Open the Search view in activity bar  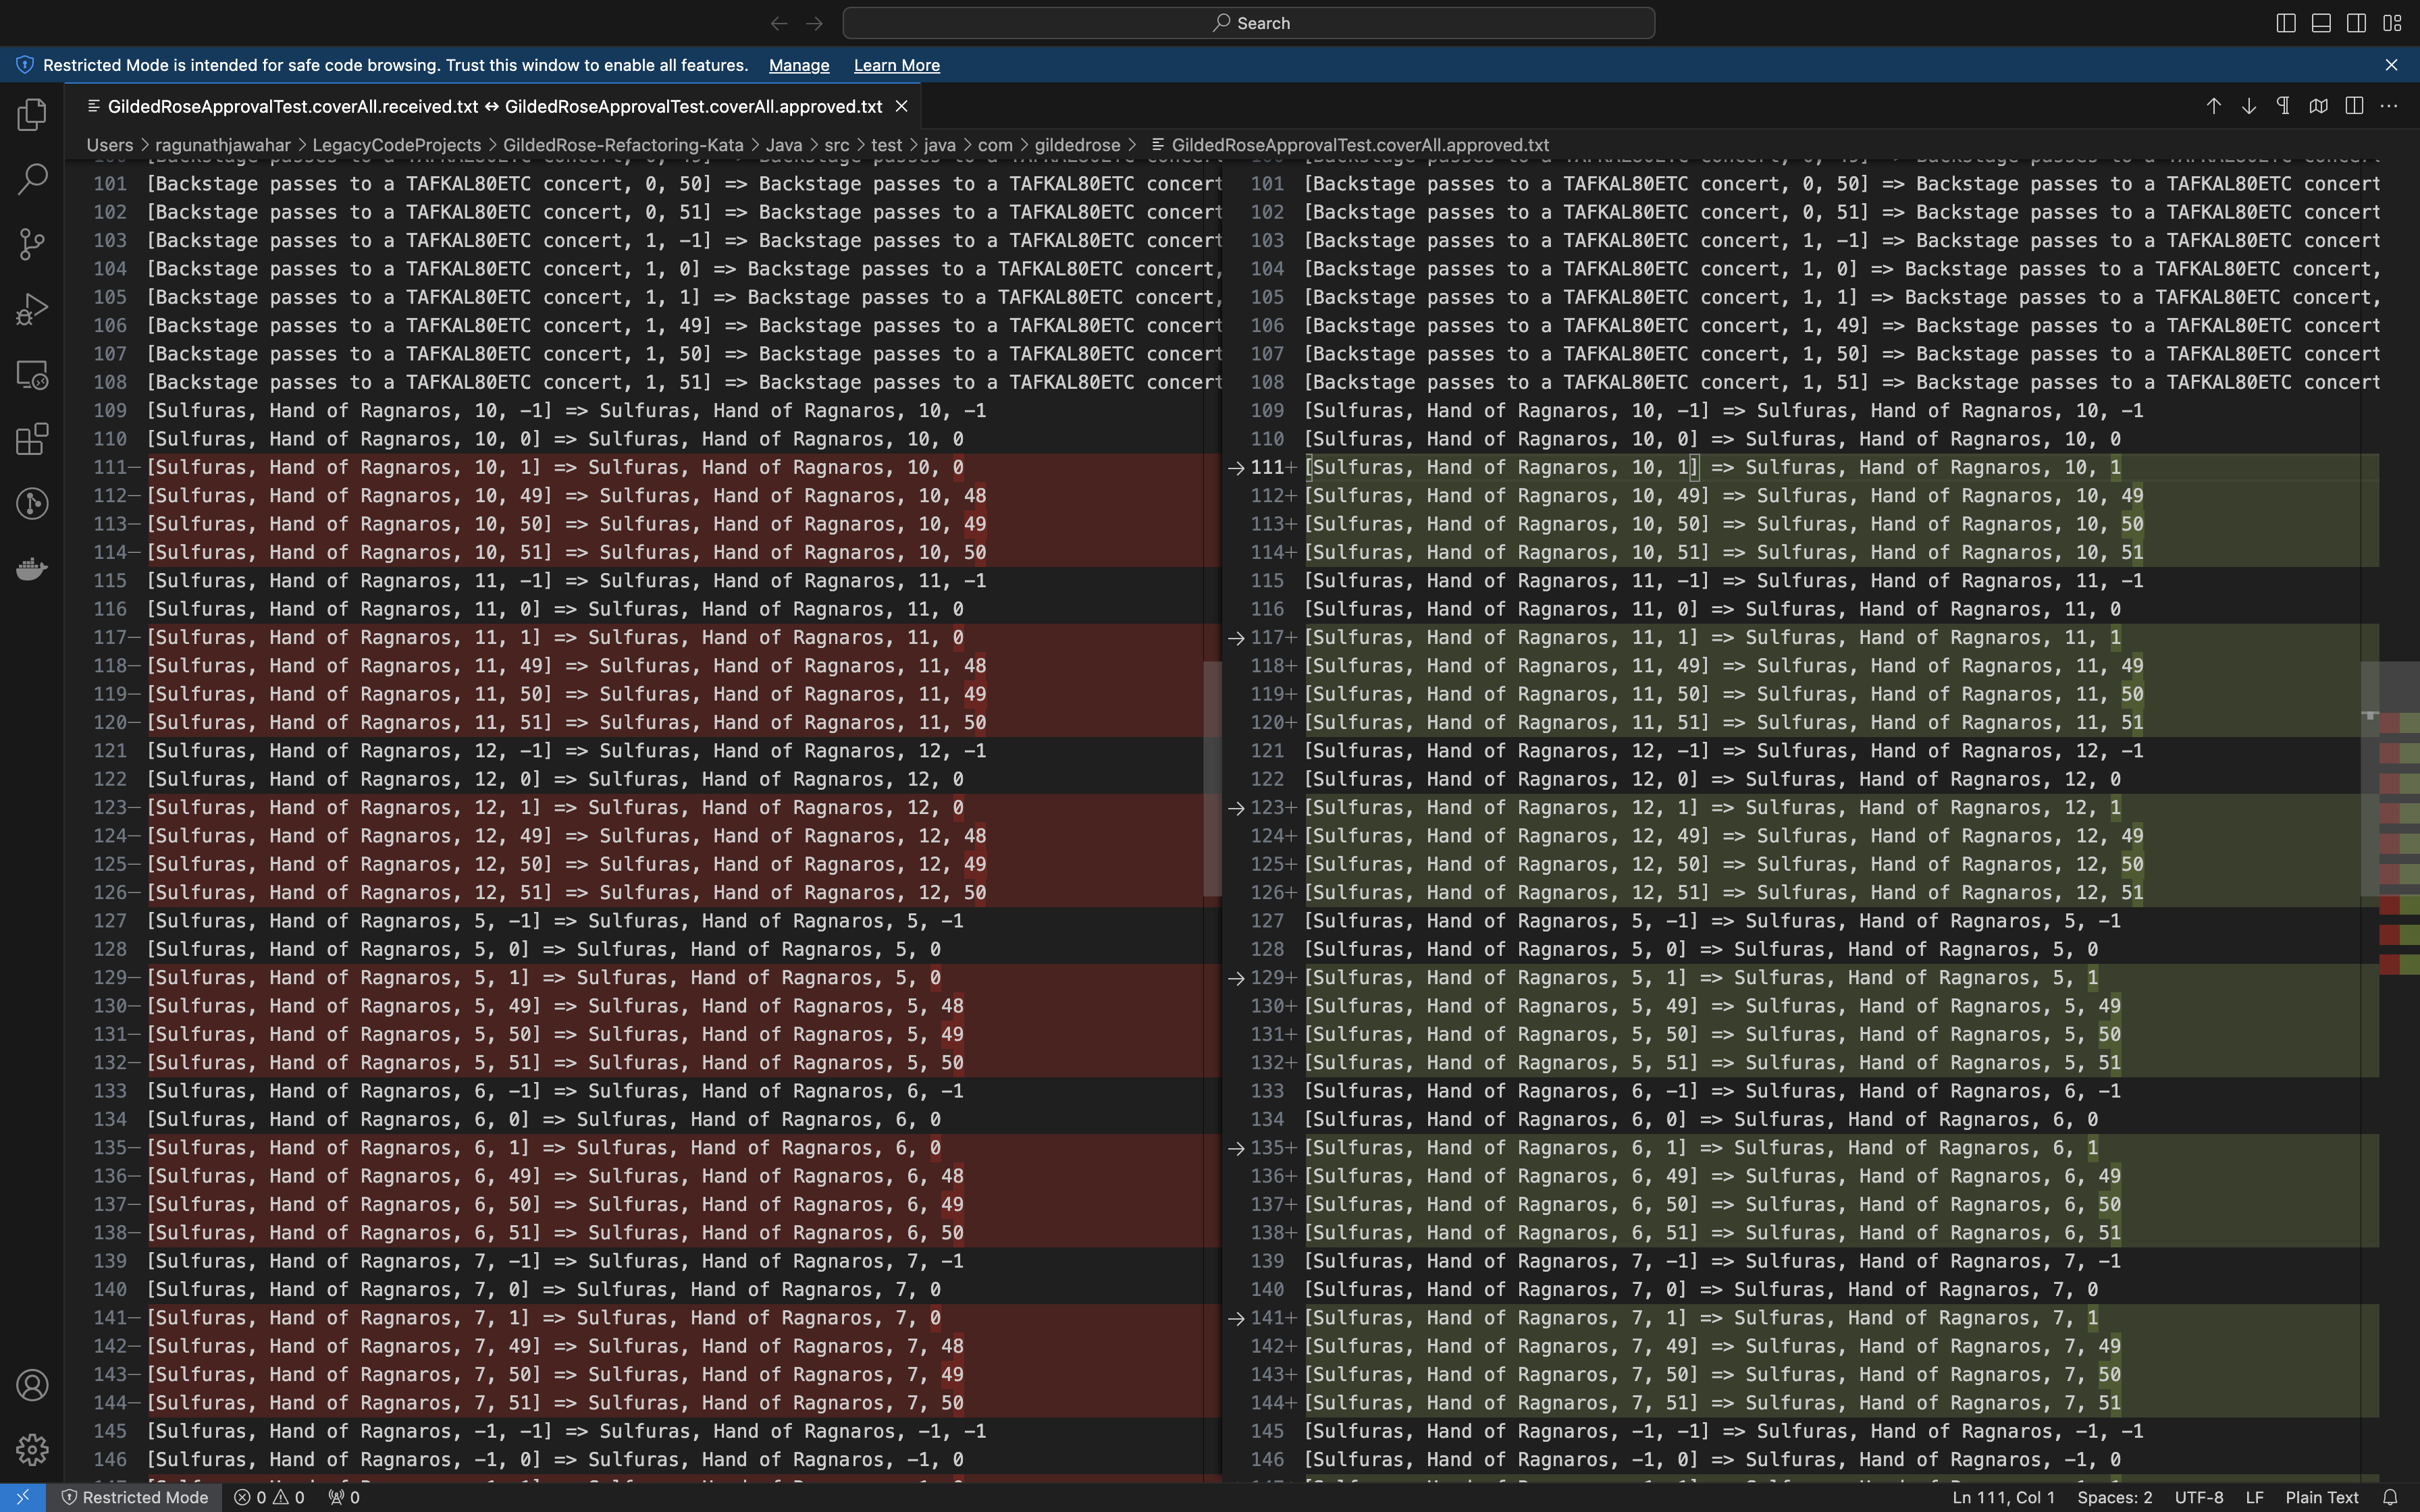coord(32,179)
